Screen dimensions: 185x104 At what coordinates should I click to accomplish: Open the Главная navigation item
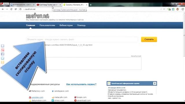pos(31,25)
